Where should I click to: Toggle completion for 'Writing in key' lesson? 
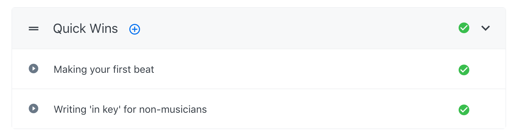[x=464, y=110]
